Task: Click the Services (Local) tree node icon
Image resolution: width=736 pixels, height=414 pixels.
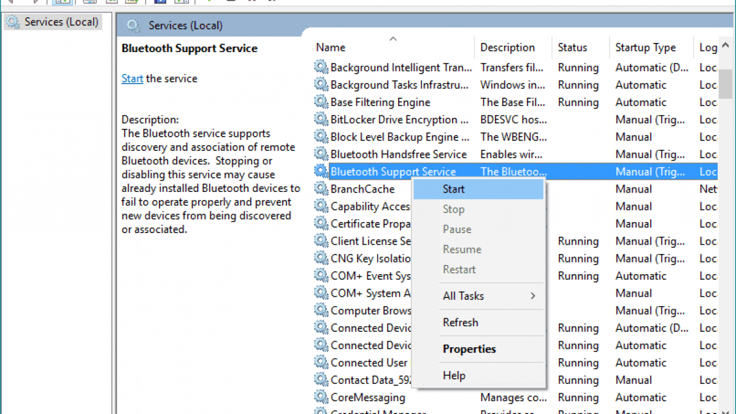Action: (13, 22)
